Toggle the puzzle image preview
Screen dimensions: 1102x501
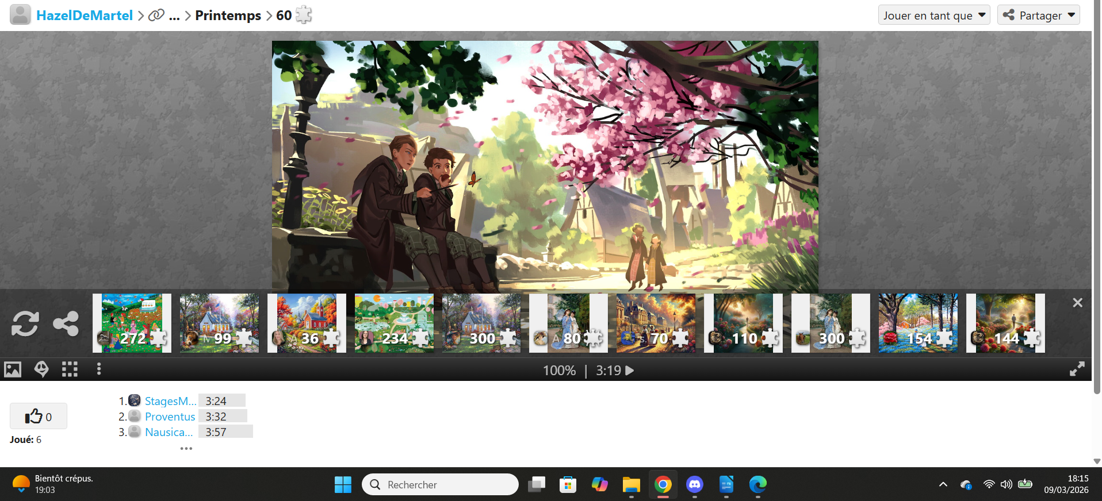pos(13,369)
